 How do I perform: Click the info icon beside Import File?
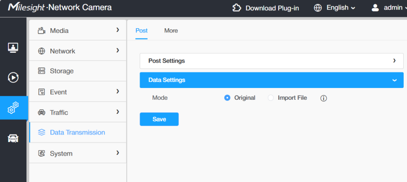click(323, 98)
